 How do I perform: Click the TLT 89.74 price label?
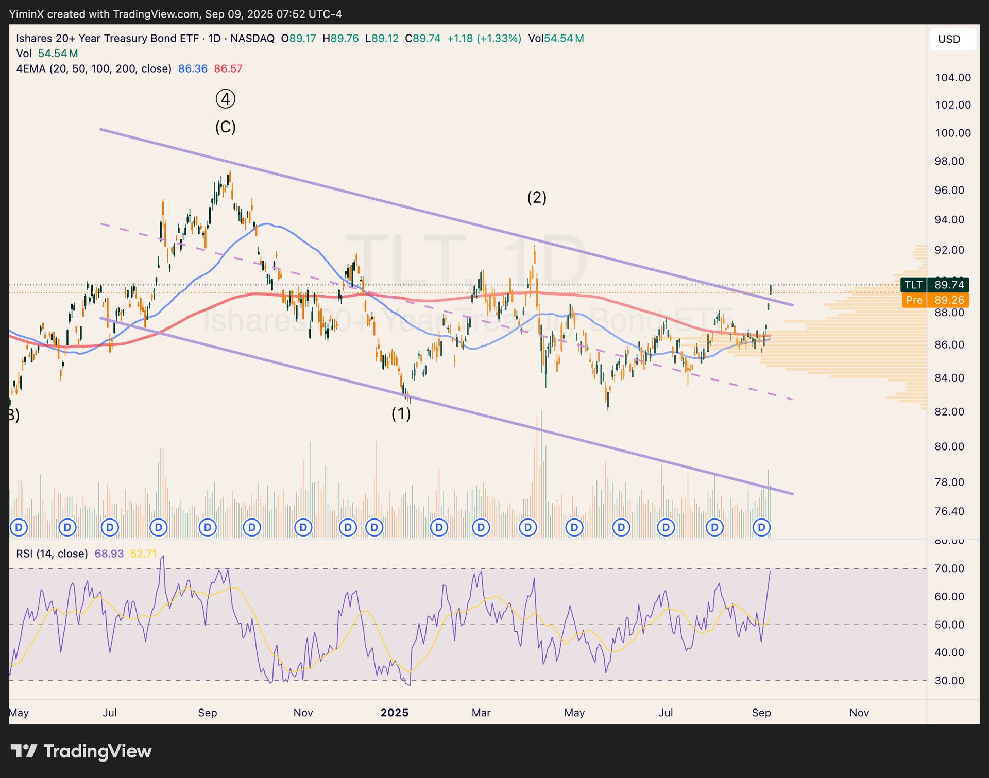pyautogui.click(x=935, y=285)
